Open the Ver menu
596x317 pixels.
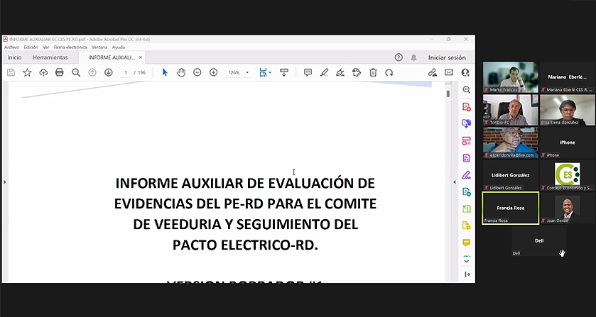(x=46, y=47)
